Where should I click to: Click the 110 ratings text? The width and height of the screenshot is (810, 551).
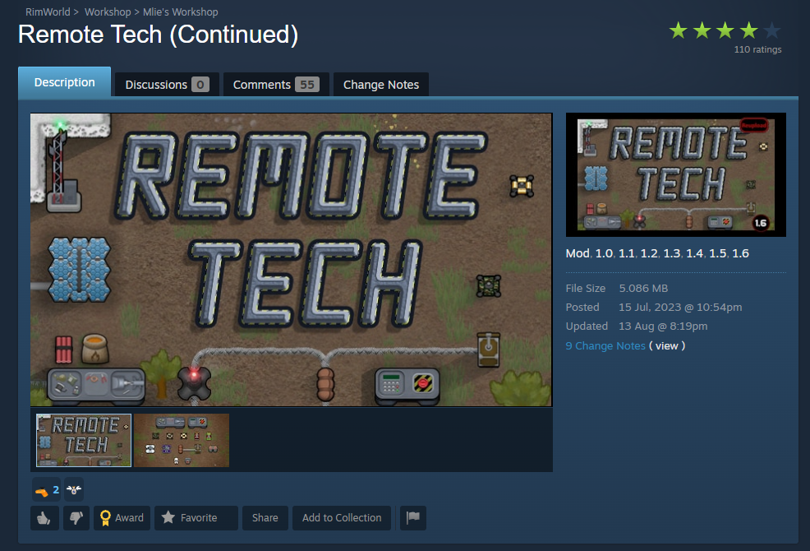[757, 49]
